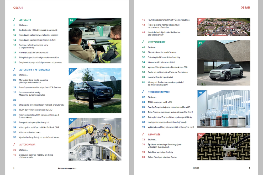
Task: Click the OBSAH header on left page
Action: pyautogui.click(x=18, y=8)
